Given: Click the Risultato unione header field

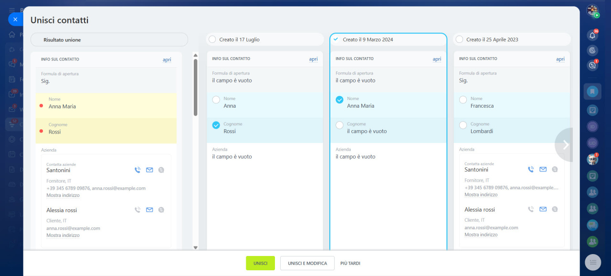Looking at the screenshot, I should (109, 40).
